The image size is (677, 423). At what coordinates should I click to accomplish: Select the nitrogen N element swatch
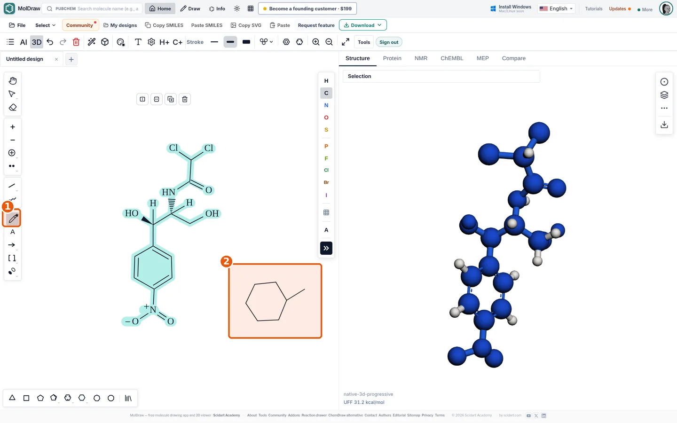tap(326, 105)
